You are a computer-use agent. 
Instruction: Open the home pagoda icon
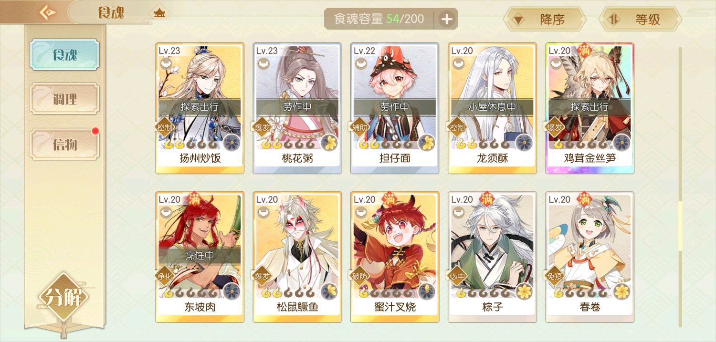(159, 13)
